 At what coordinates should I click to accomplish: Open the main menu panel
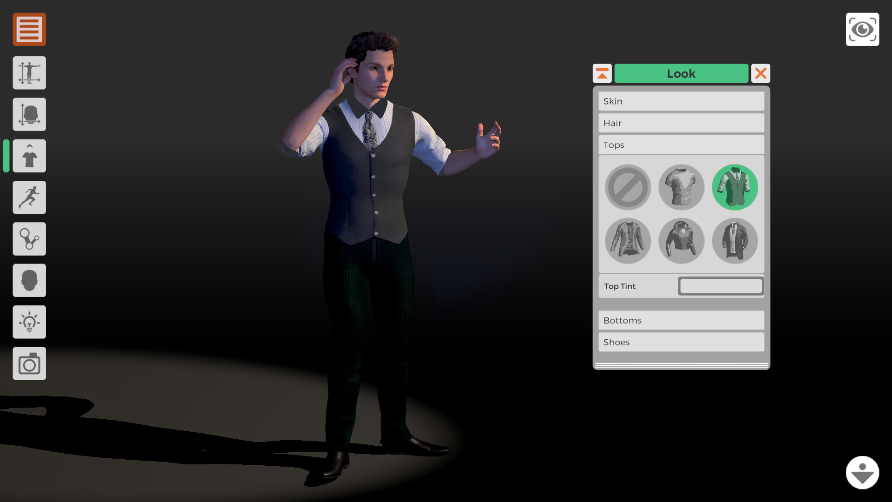tap(29, 29)
